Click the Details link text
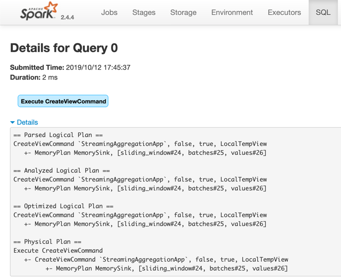Viewport: 341px width, 280px height. [x=27, y=122]
